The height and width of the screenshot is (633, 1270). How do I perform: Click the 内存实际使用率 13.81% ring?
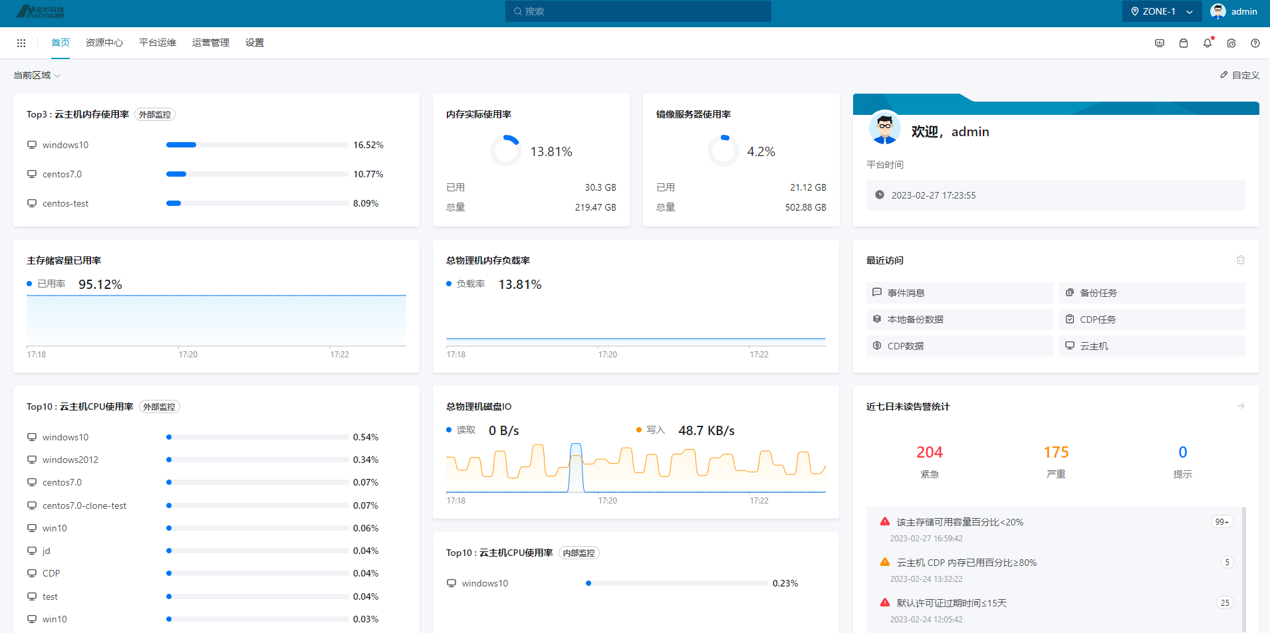[506, 151]
